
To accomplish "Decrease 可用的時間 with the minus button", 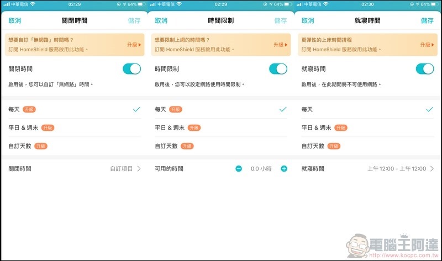I will [239, 169].
